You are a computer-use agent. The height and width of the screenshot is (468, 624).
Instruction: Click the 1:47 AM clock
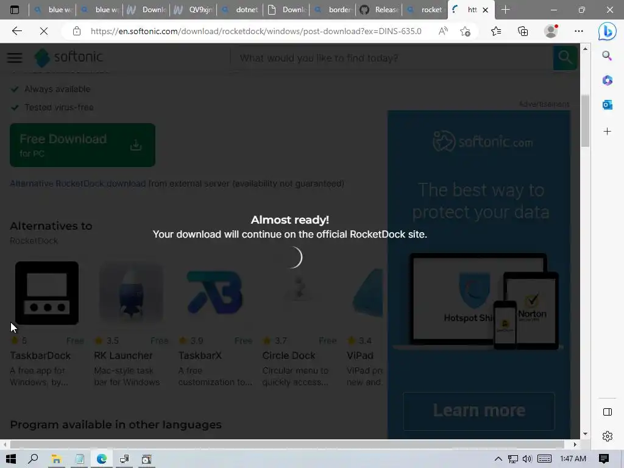[x=573, y=459]
